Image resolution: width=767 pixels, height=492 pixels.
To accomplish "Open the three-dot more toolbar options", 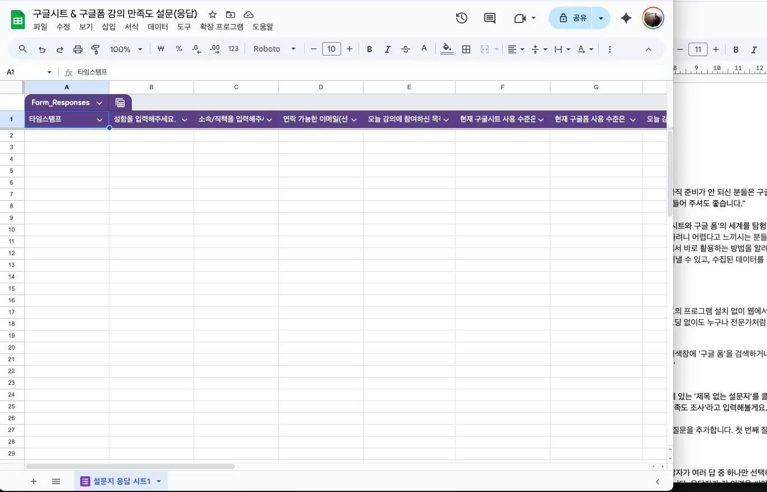I will pos(610,49).
